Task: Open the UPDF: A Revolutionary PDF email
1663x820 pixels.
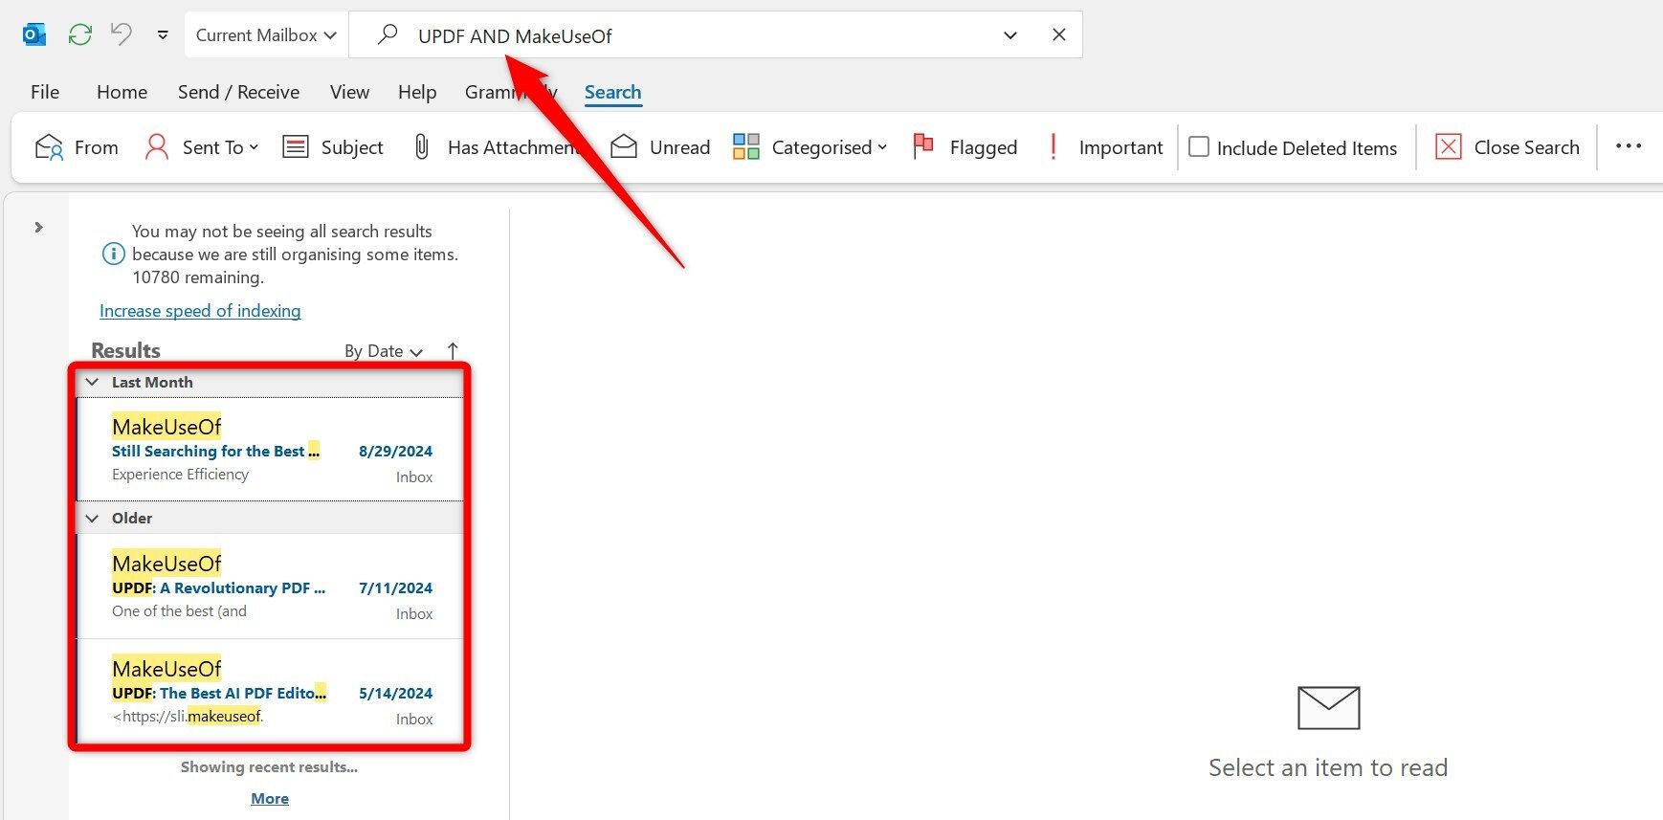Action: coord(271,587)
